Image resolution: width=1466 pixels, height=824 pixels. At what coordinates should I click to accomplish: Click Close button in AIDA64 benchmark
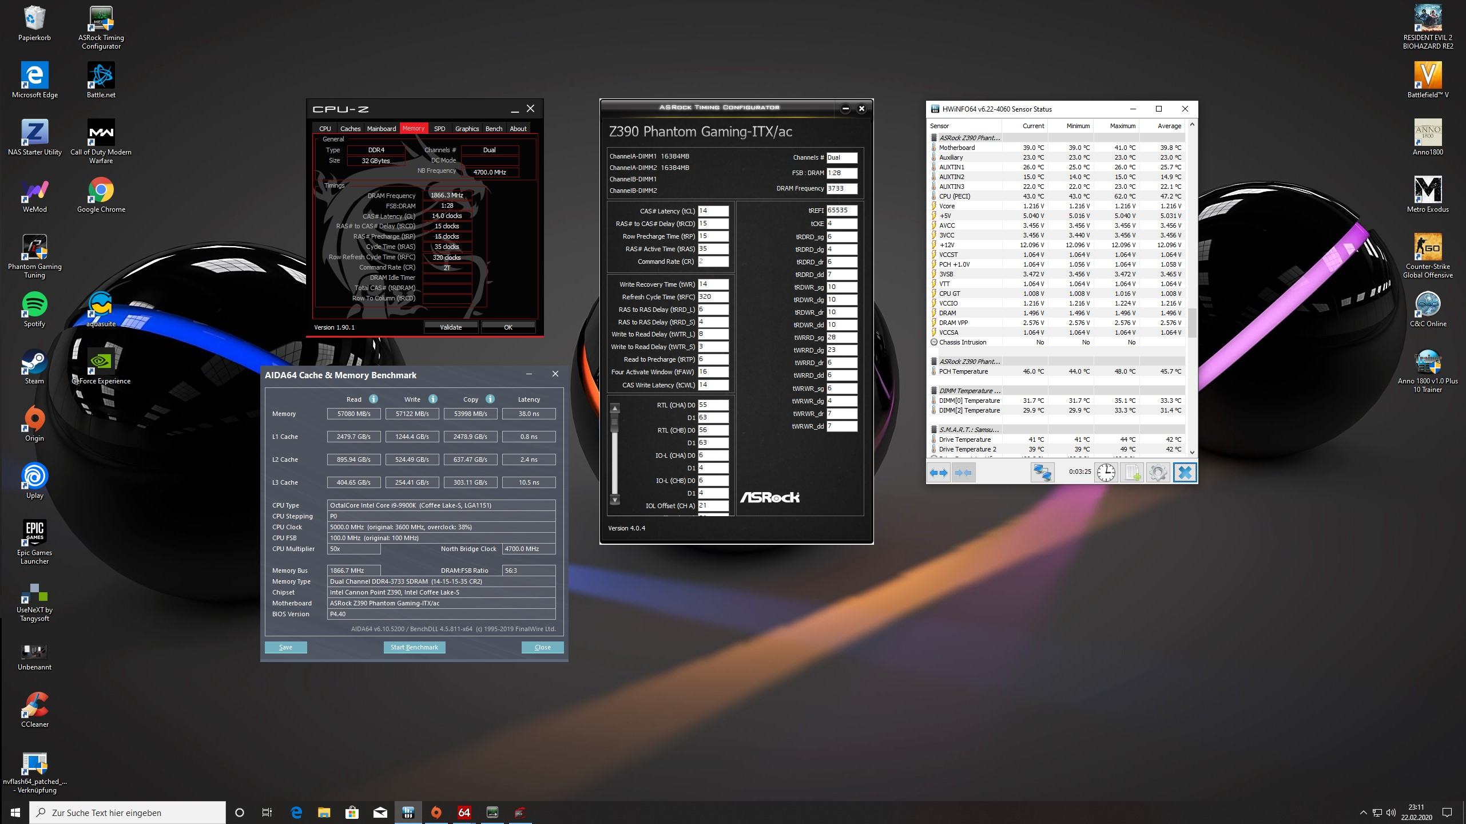542,647
